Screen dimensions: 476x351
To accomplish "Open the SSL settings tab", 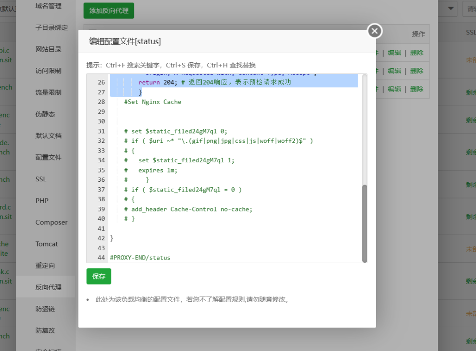I will click(x=41, y=179).
